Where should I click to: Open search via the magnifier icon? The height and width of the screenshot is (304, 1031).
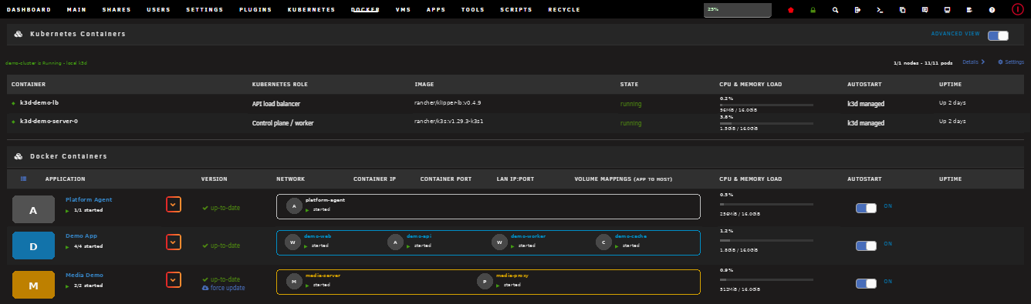click(835, 10)
